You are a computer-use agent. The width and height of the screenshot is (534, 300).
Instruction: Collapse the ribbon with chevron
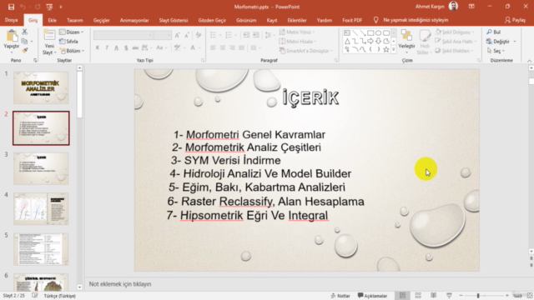[x=529, y=61]
